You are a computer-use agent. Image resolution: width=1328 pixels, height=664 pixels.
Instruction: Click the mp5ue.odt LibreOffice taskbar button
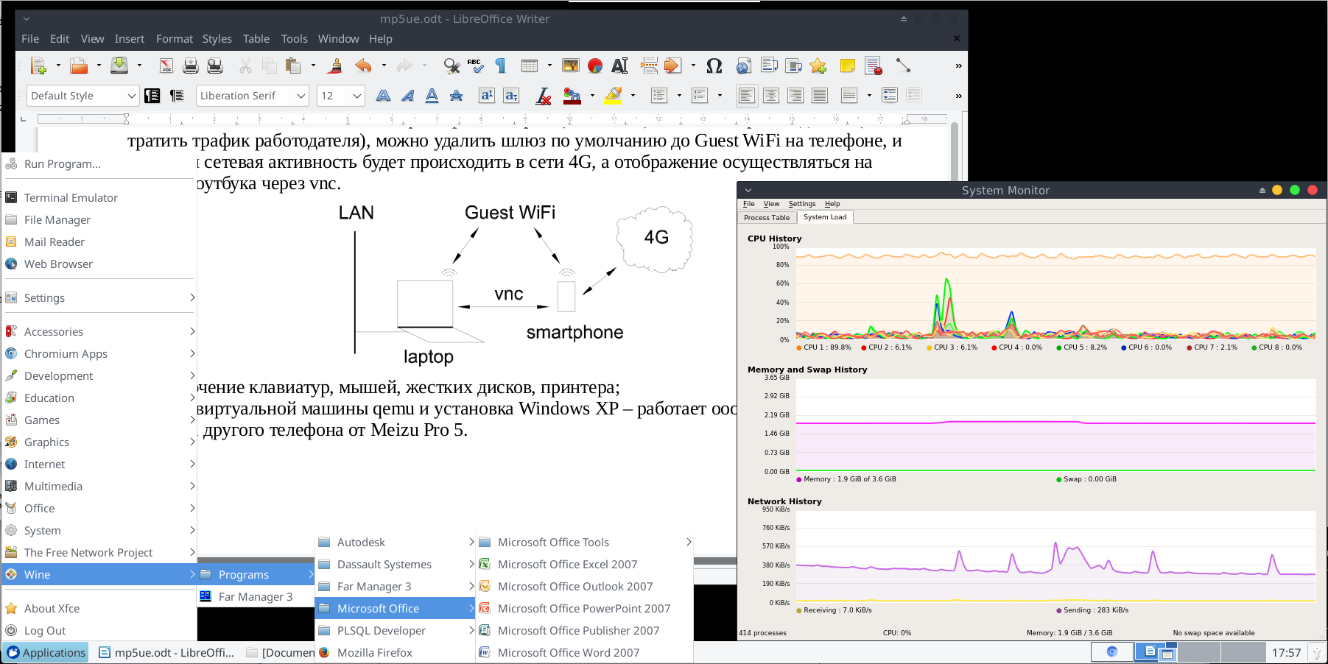click(166, 653)
